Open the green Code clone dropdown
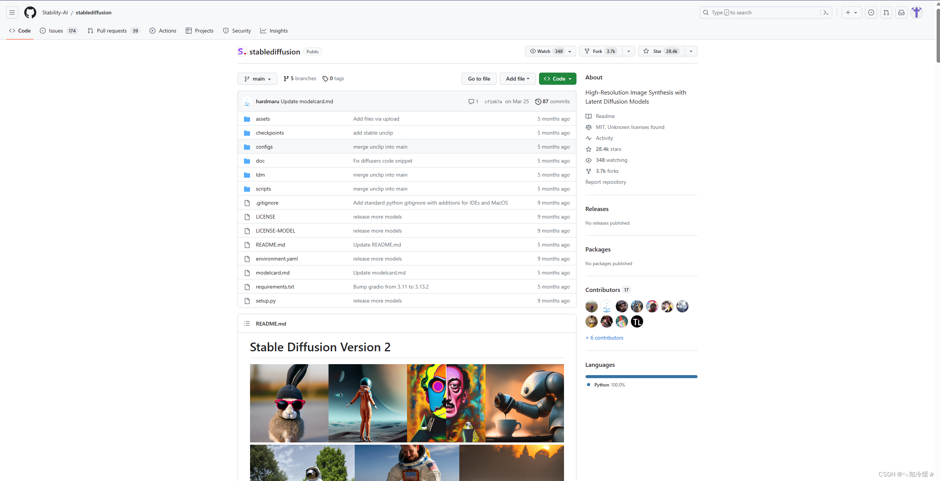 [x=558, y=79]
